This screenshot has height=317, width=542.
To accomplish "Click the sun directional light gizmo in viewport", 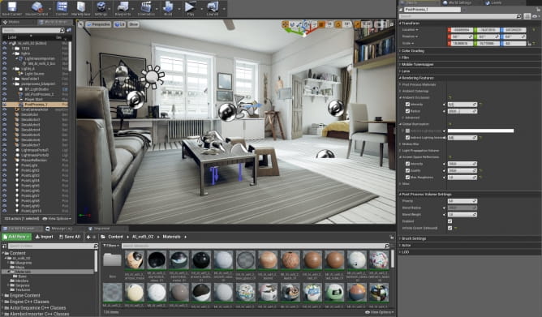I will pos(152,76).
